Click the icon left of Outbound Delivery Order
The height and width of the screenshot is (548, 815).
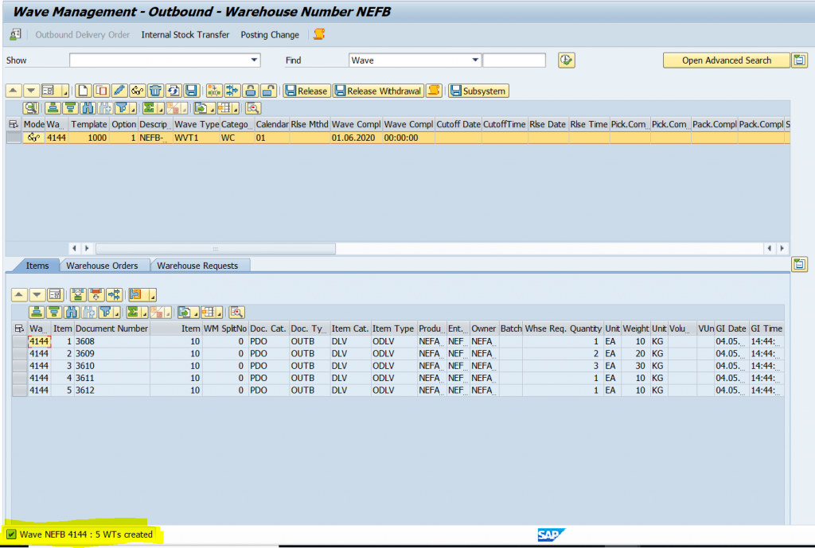tap(16, 34)
